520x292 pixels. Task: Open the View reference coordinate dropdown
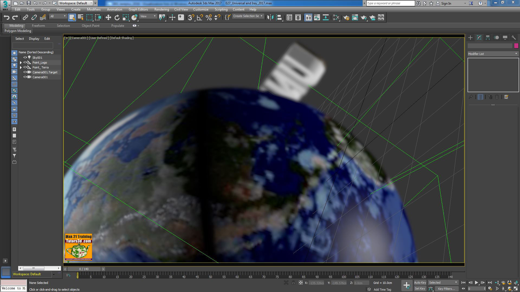(x=148, y=16)
